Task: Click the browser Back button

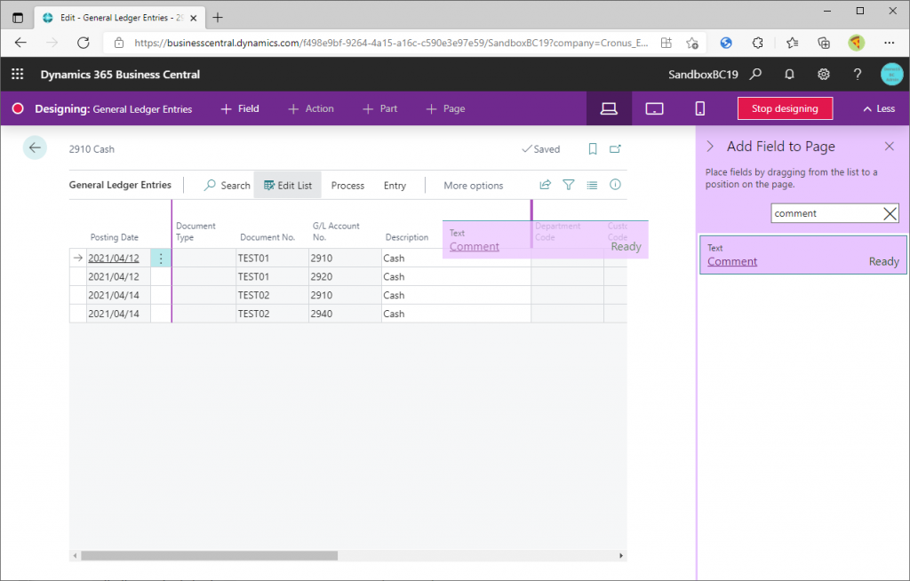Action: point(21,43)
